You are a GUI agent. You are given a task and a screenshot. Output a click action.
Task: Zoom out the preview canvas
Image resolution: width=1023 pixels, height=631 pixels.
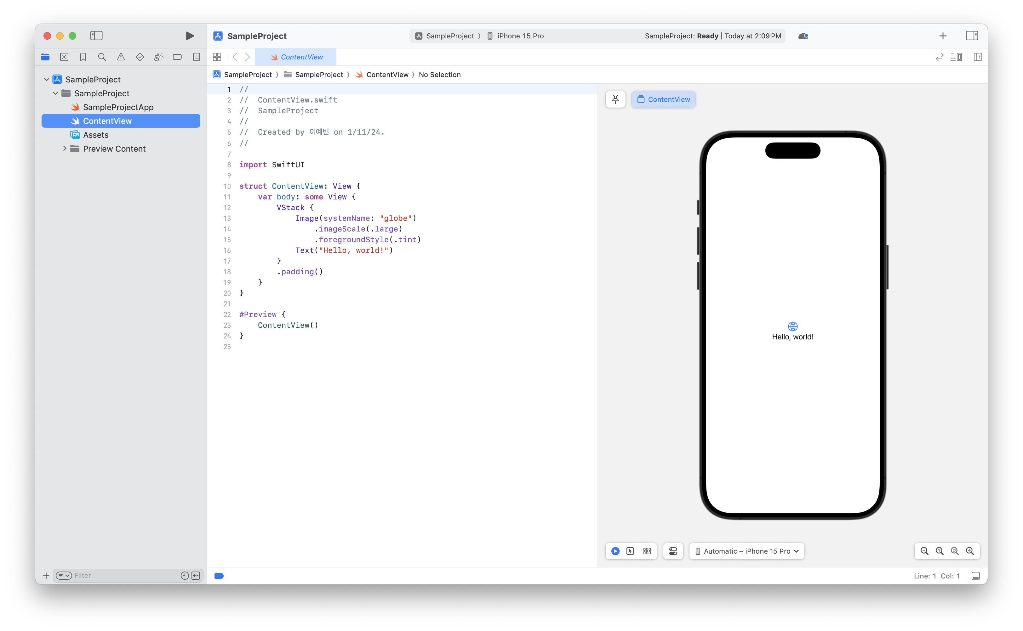point(924,551)
